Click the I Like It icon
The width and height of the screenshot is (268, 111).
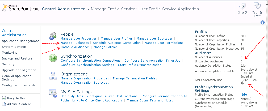242,6
